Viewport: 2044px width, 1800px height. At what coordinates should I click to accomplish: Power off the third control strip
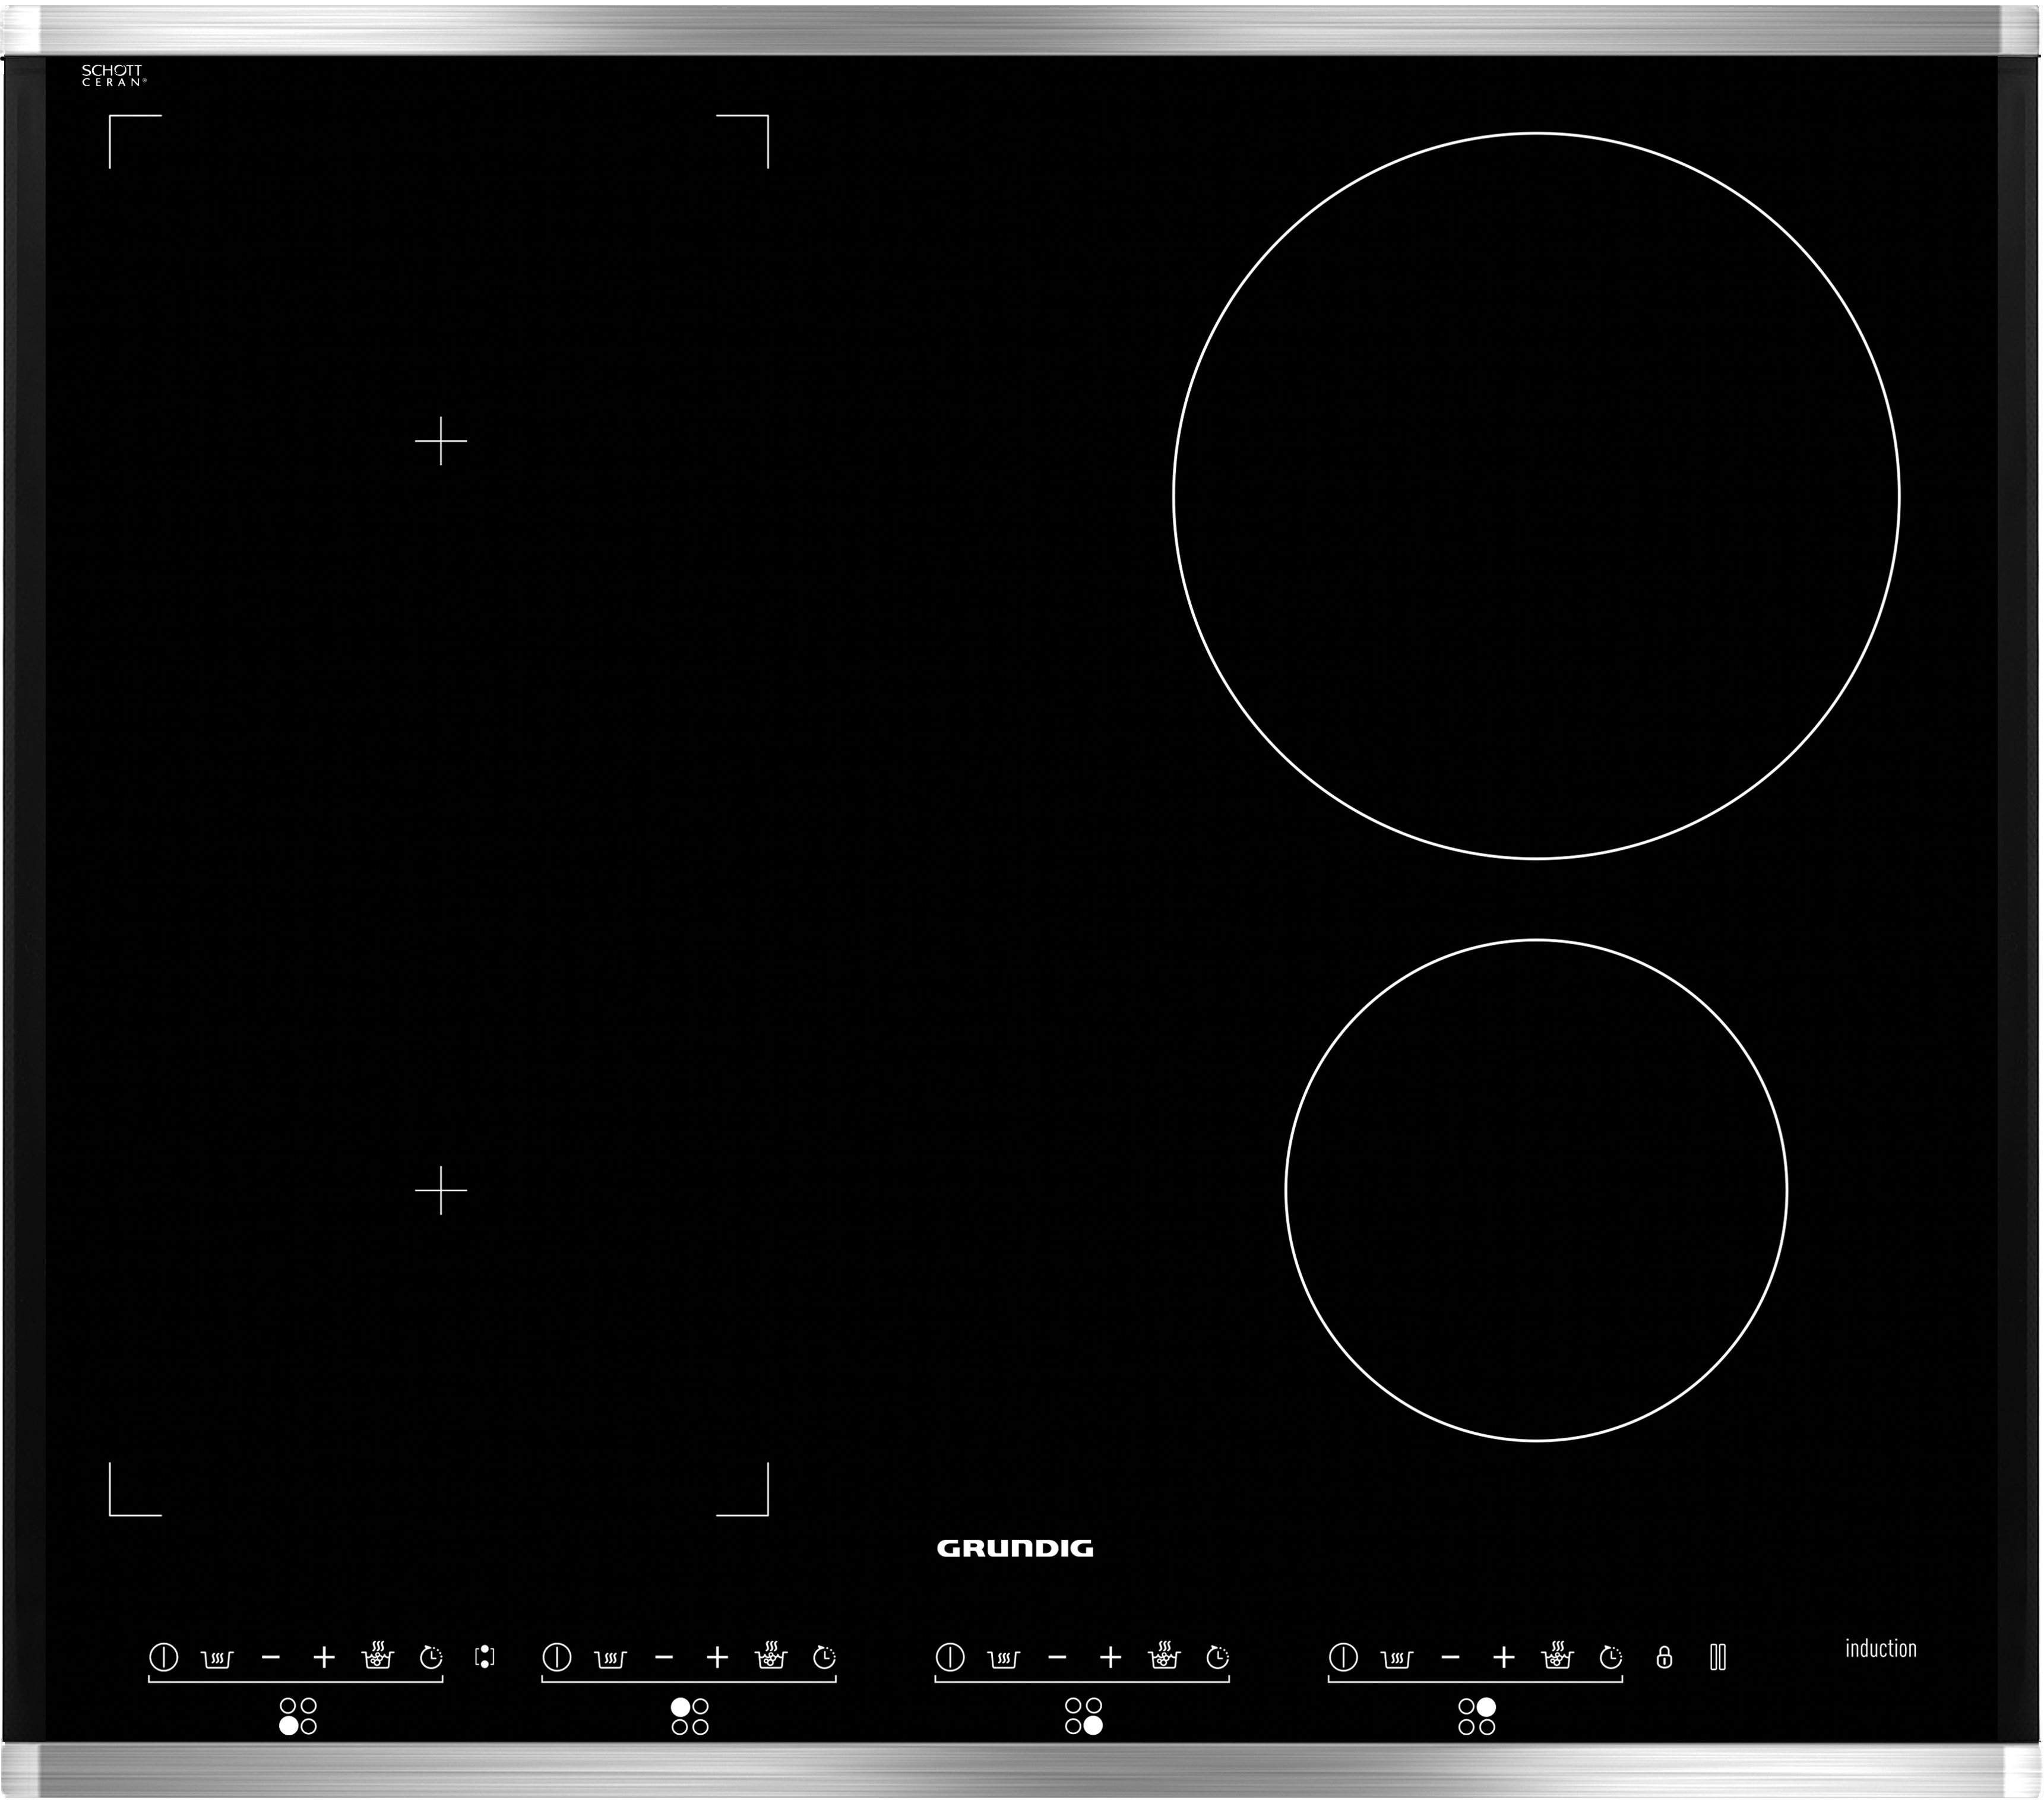(950, 1657)
